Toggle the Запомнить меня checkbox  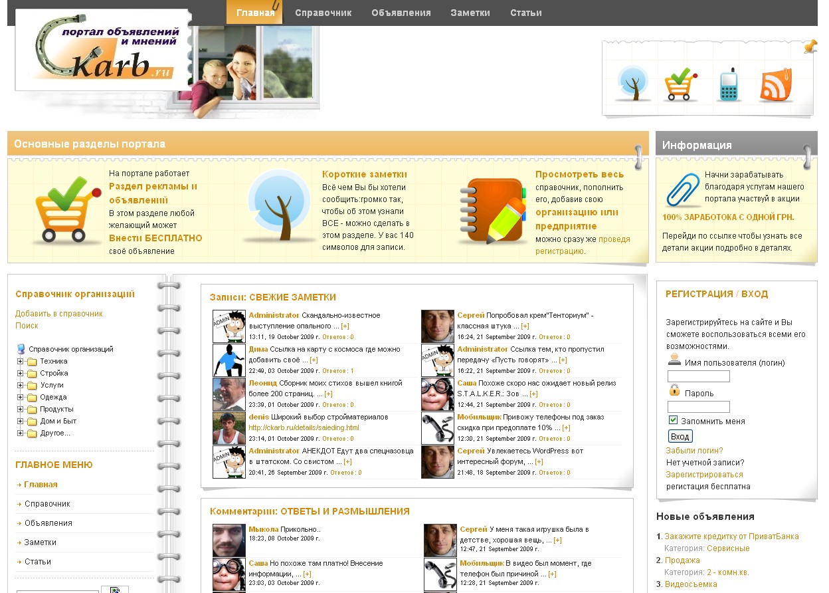(x=673, y=420)
